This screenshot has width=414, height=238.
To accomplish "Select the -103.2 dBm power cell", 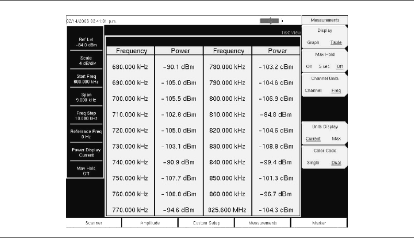I will pyautogui.click(x=275, y=67).
